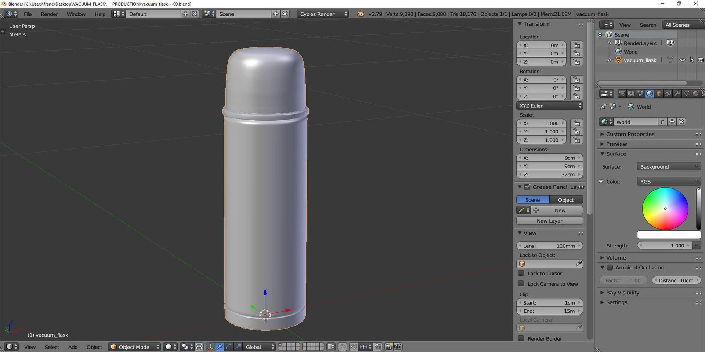Select the translate manipulator arrow icon
This screenshot has width=705, height=352.
pyautogui.click(x=220, y=347)
